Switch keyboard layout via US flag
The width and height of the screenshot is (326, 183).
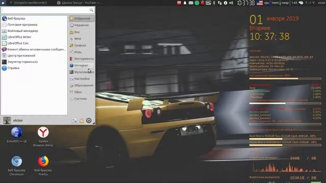260,3
